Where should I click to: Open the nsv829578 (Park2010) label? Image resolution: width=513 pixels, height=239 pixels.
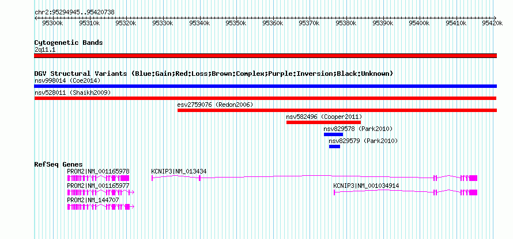point(359,129)
